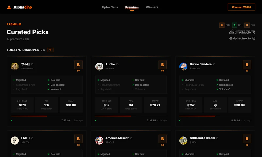Click the Curated Picks heading

28,32
